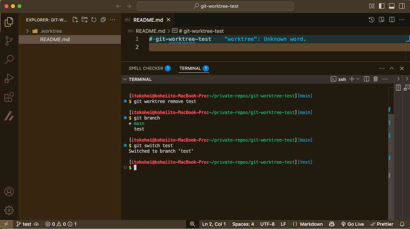410x229 pixels.
Task: Toggle the bottom panel layout button
Action: point(392,6)
